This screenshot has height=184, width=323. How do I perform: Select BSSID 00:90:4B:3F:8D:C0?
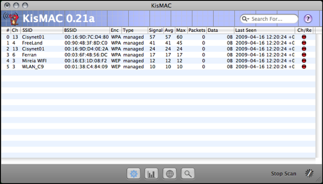(x=86, y=43)
